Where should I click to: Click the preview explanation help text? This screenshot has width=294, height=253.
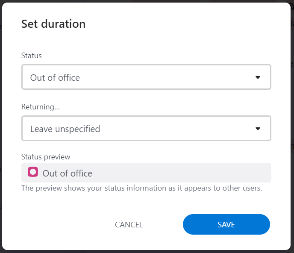tap(141, 188)
